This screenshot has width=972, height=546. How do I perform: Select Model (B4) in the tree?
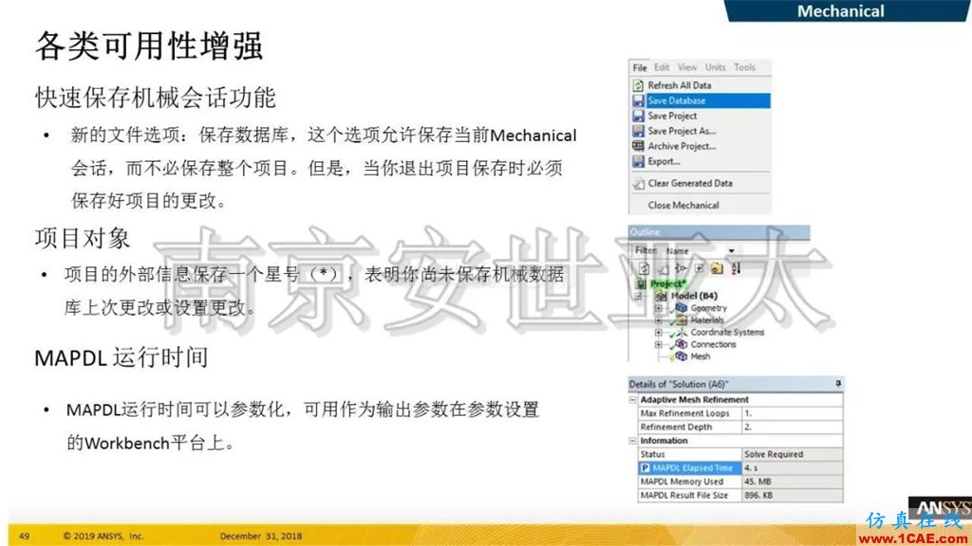tap(694, 296)
